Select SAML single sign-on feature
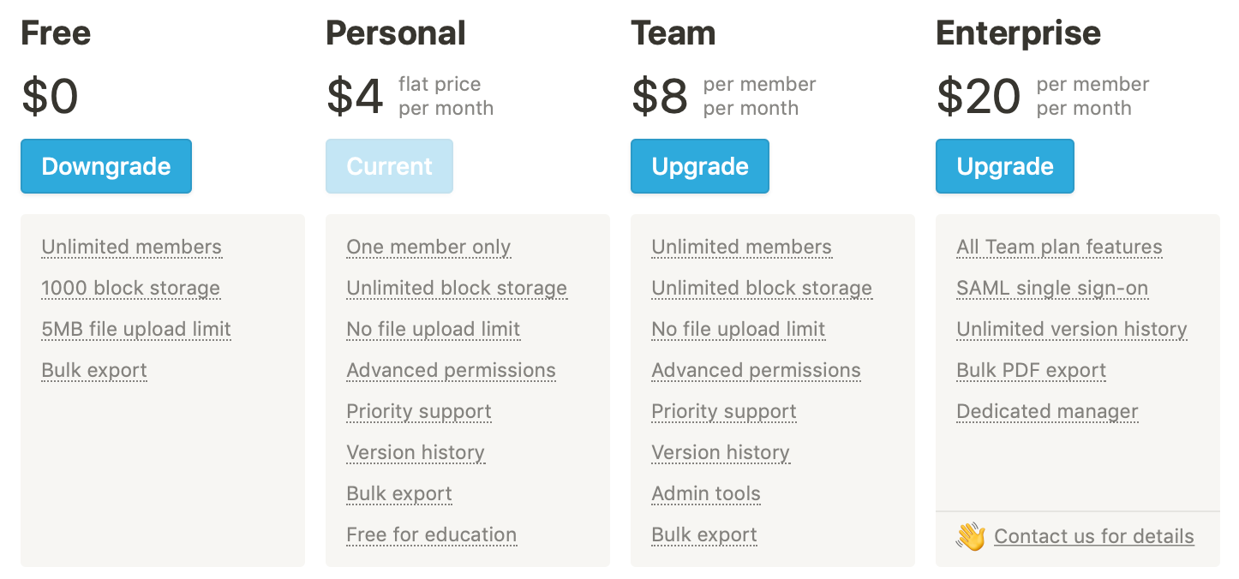This screenshot has width=1239, height=579. click(1052, 289)
